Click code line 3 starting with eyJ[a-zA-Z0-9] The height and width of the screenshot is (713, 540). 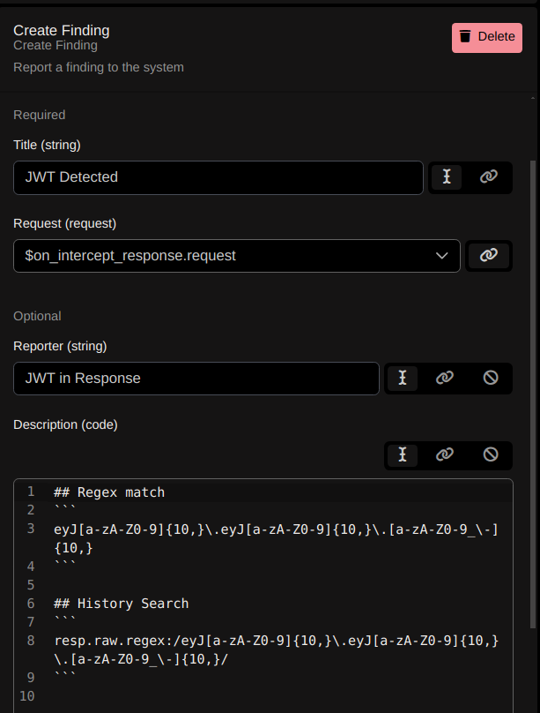pos(277,539)
